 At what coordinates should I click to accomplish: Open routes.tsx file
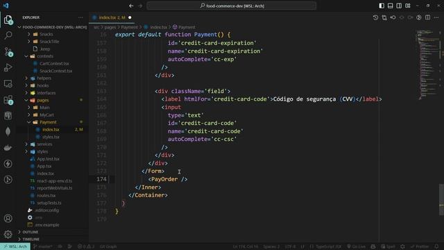(x=46, y=196)
